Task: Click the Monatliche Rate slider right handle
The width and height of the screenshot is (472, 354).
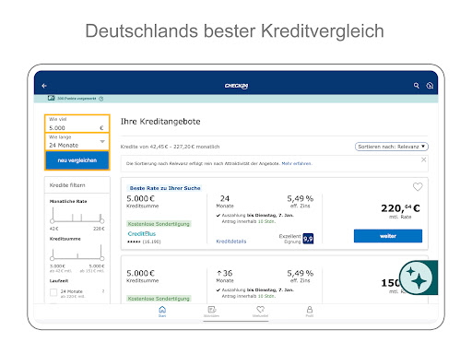Action: pyautogui.click(x=101, y=221)
